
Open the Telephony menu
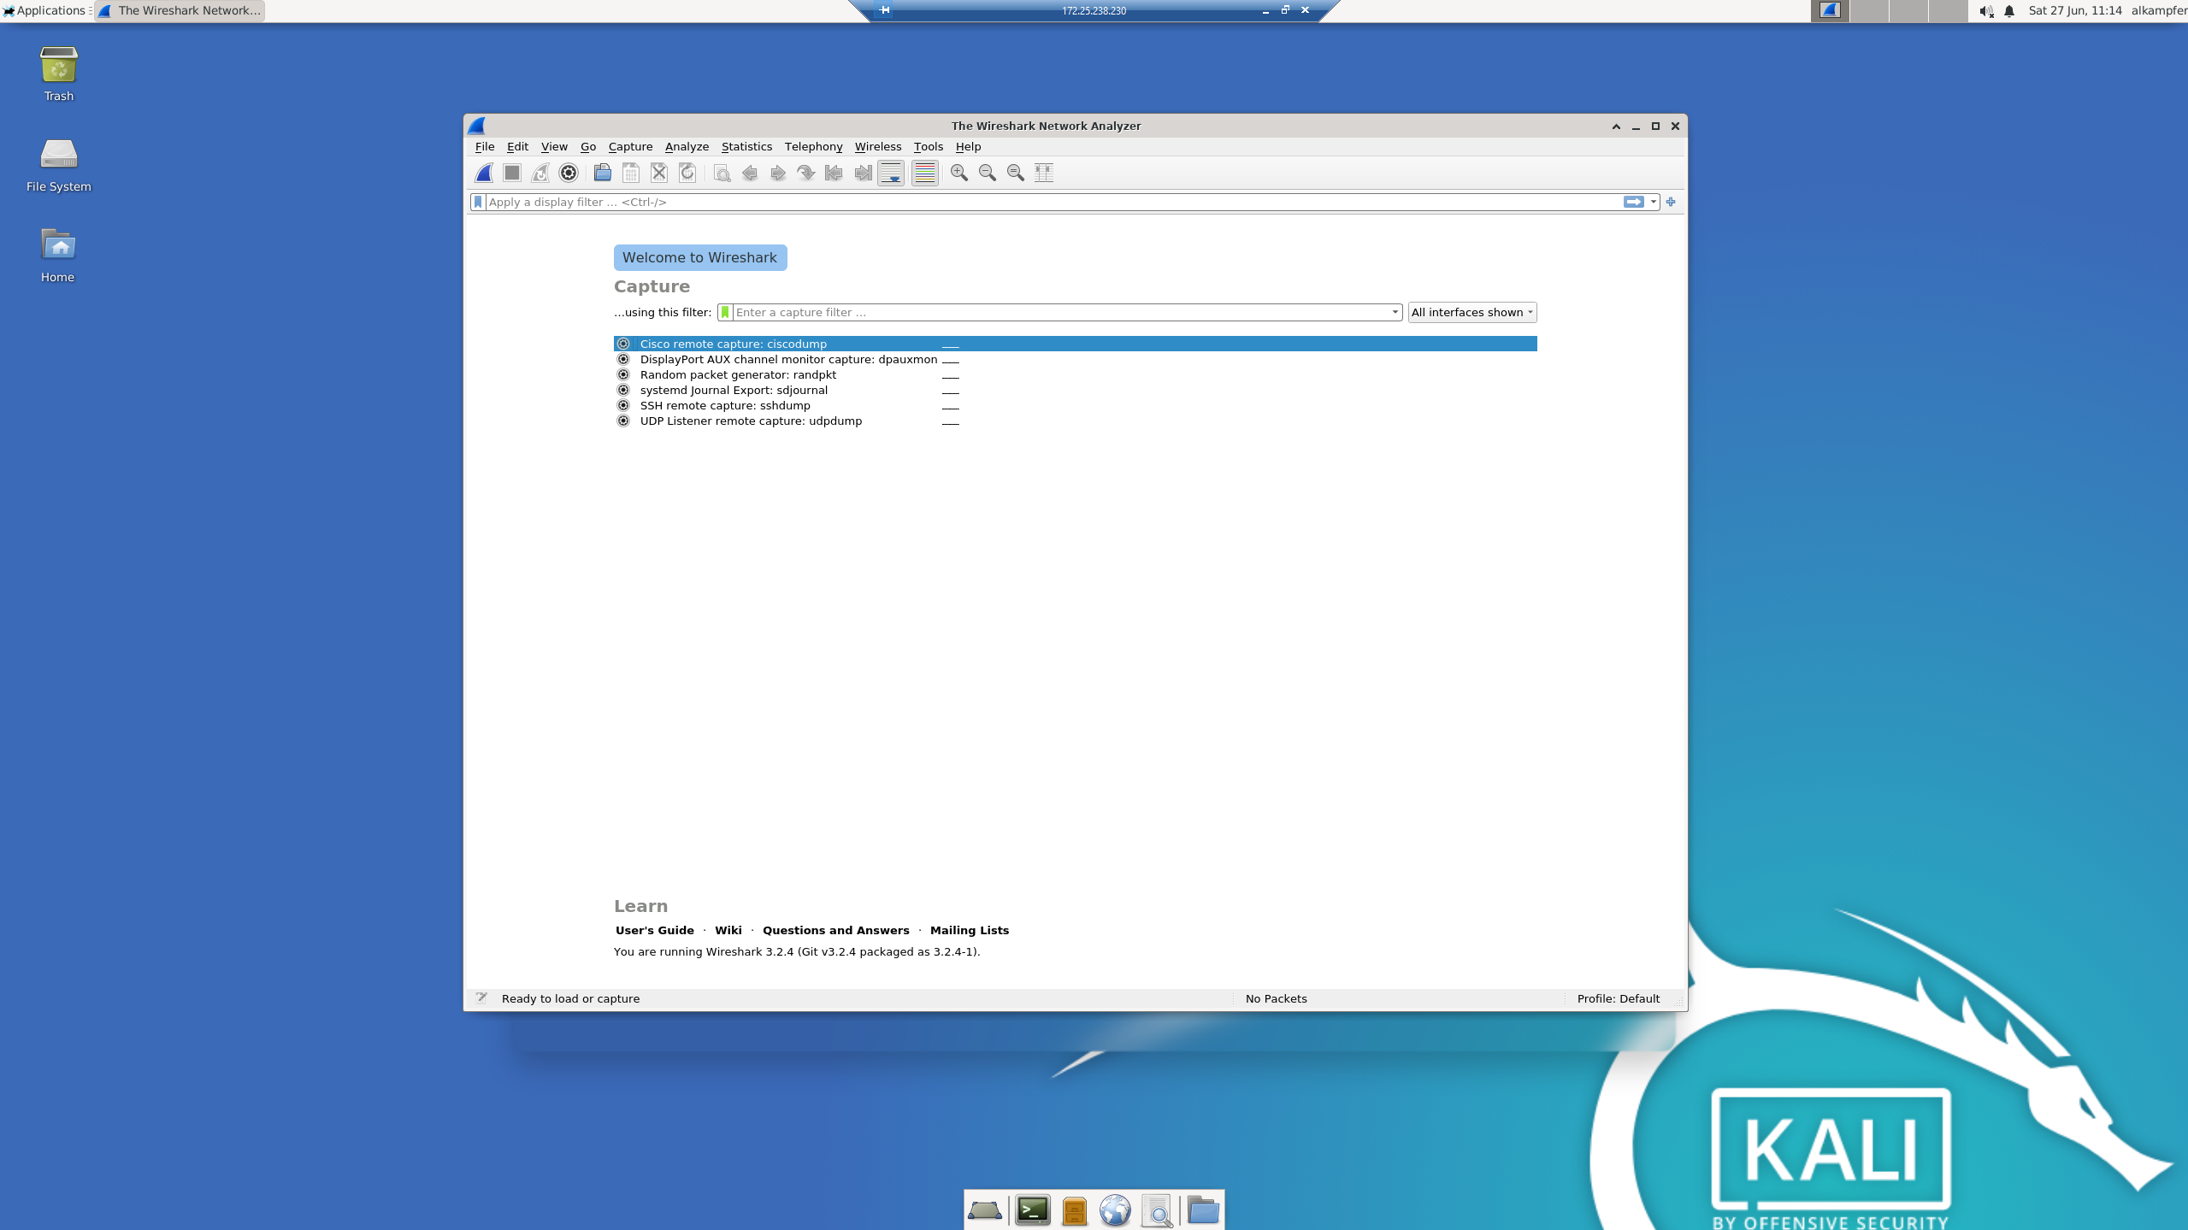coord(813,147)
